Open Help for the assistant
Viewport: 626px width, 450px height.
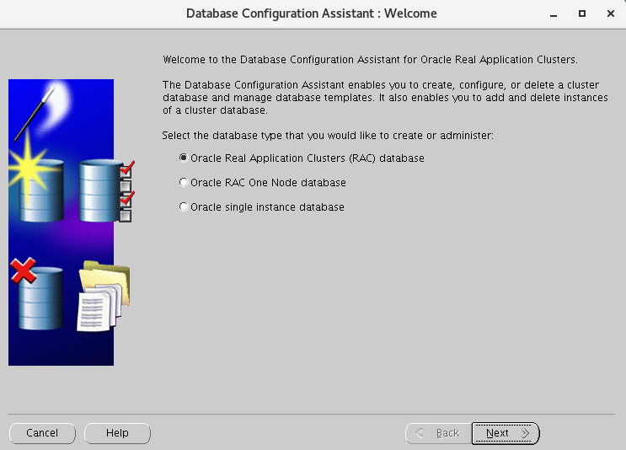(x=117, y=433)
